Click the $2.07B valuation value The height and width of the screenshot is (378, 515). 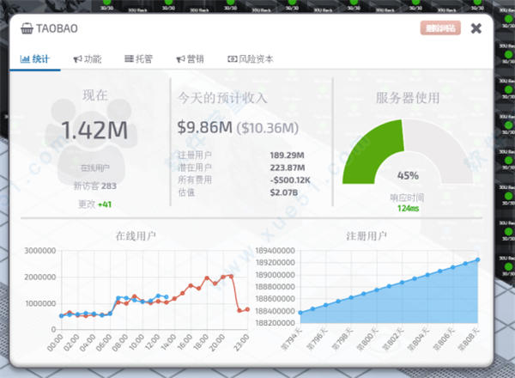[284, 192]
